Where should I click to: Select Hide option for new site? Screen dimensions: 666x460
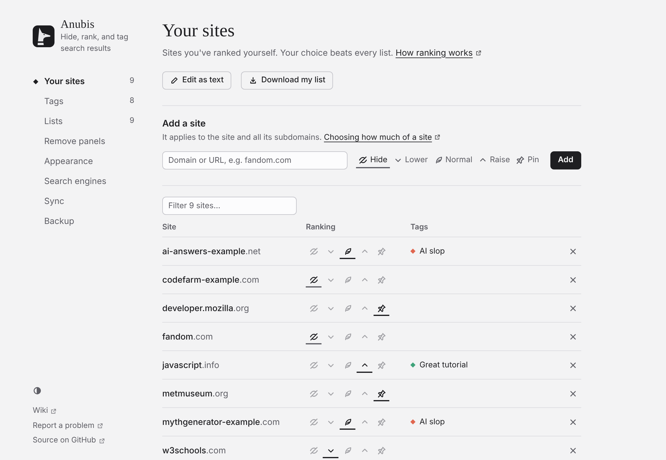tap(373, 160)
